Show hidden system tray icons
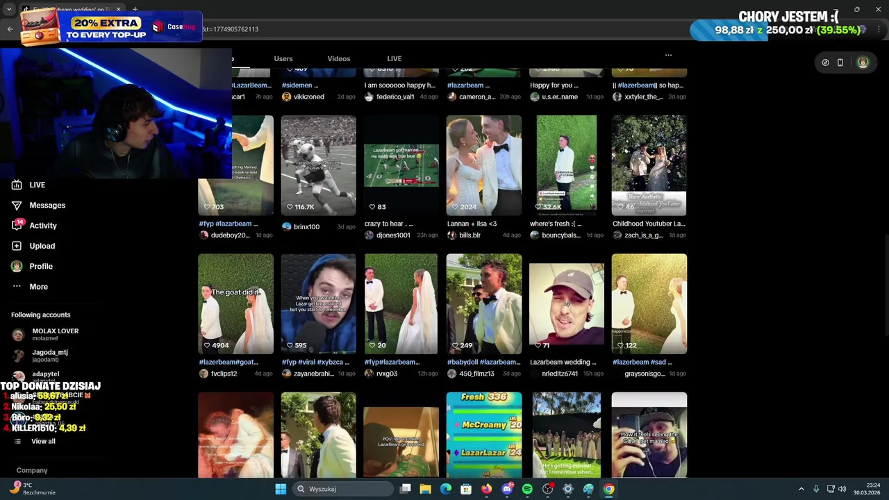 pyautogui.click(x=801, y=489)
